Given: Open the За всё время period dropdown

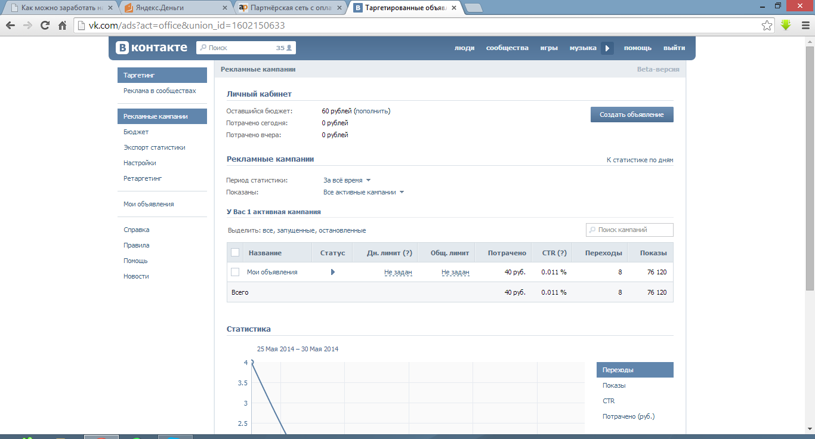Looking at the screenshot, I should pos(347,180).
